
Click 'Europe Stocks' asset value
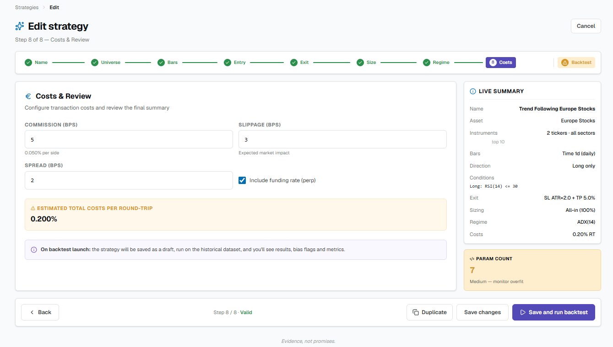click(578, 121)
